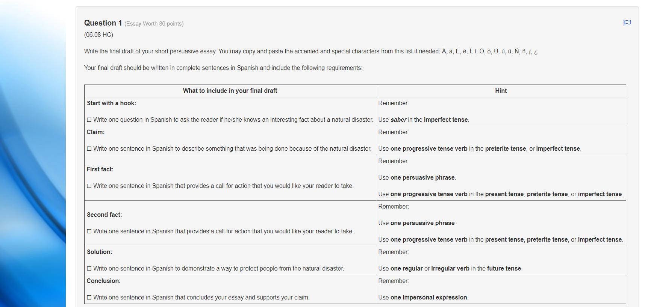This screenshot has width=645, height=307.
Task: Click the Question 1 heading
Action: click(103, 23)
